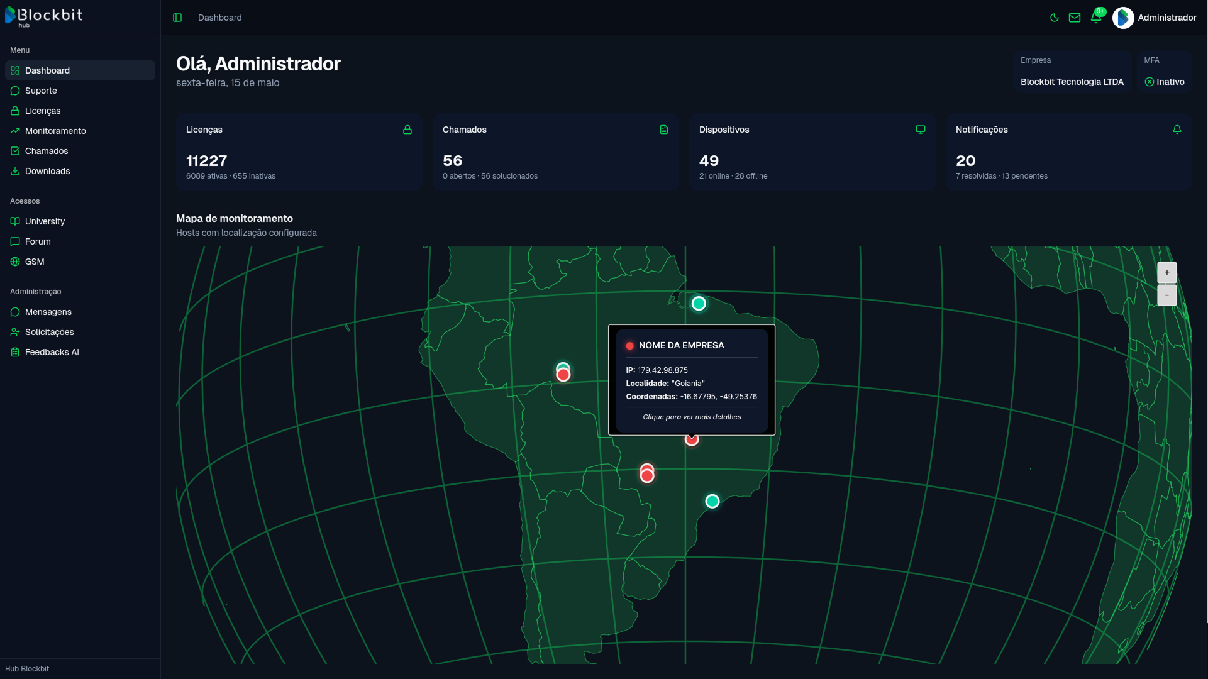Image resolution: width=1208 pixels, height=679 pixels.
Task: Click the lock icon on Licenças card
Action: 407,130
